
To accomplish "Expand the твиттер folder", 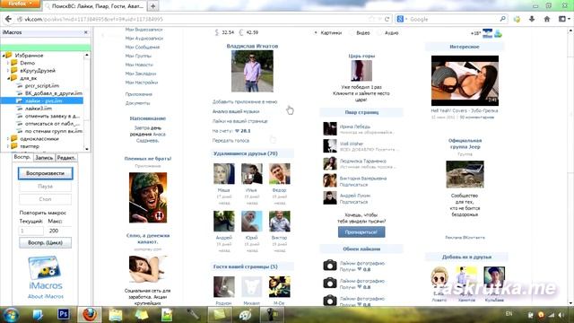I will (8, 146).
